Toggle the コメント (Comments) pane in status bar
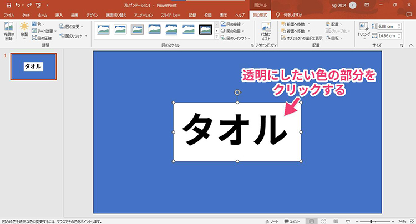 click(292, 220)
